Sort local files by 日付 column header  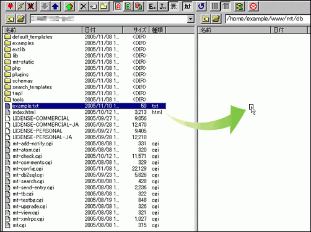tap(102, 30)
